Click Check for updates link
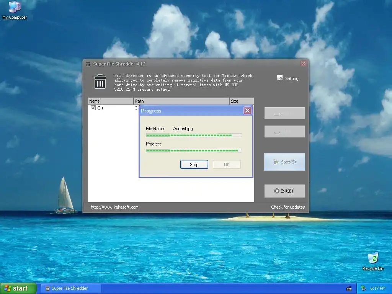The height and width of the screenshot is (294, 392). click(288, 207)
